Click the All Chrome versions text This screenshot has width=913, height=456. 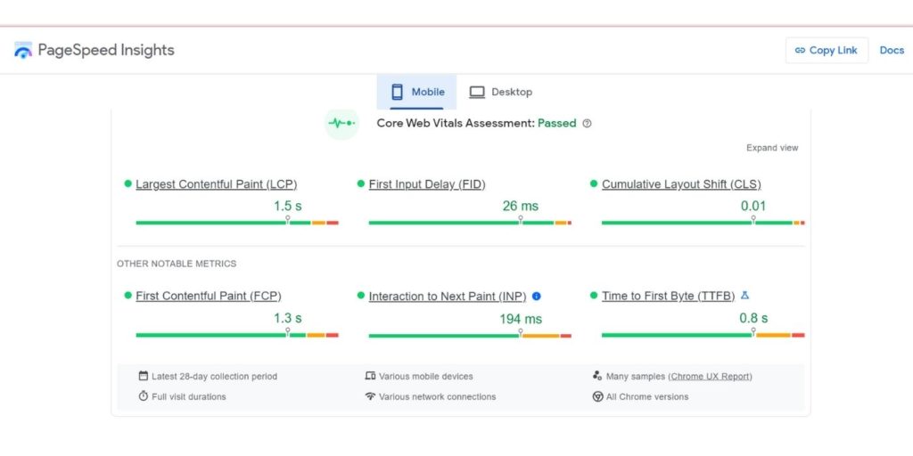click(647, 396)
